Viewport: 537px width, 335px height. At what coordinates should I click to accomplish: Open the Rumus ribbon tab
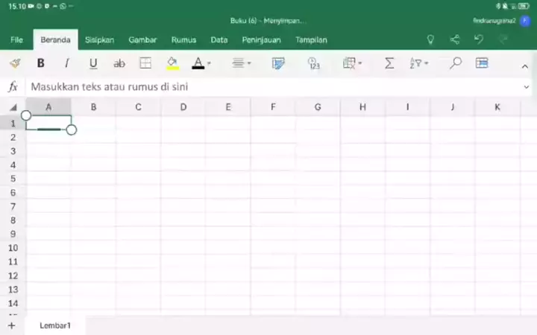pos(183,40)
